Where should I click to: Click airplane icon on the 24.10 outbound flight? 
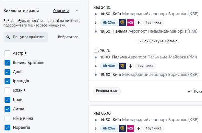pos(139,23)
